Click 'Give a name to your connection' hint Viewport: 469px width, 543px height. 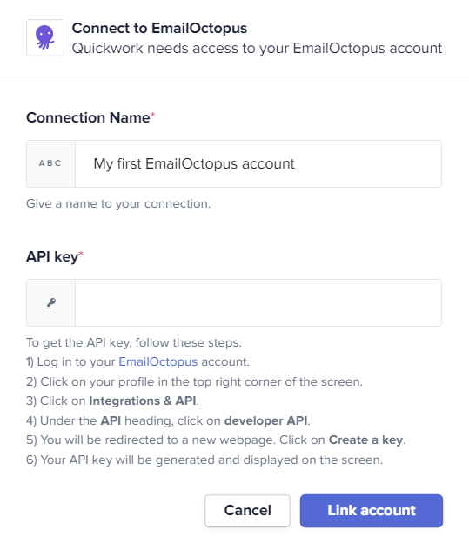click(118, 203)
